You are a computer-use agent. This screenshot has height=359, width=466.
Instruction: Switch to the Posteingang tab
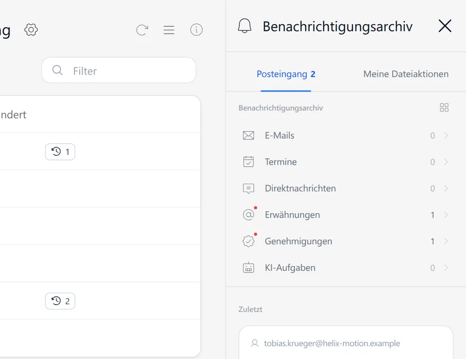(x=286, y=74)
